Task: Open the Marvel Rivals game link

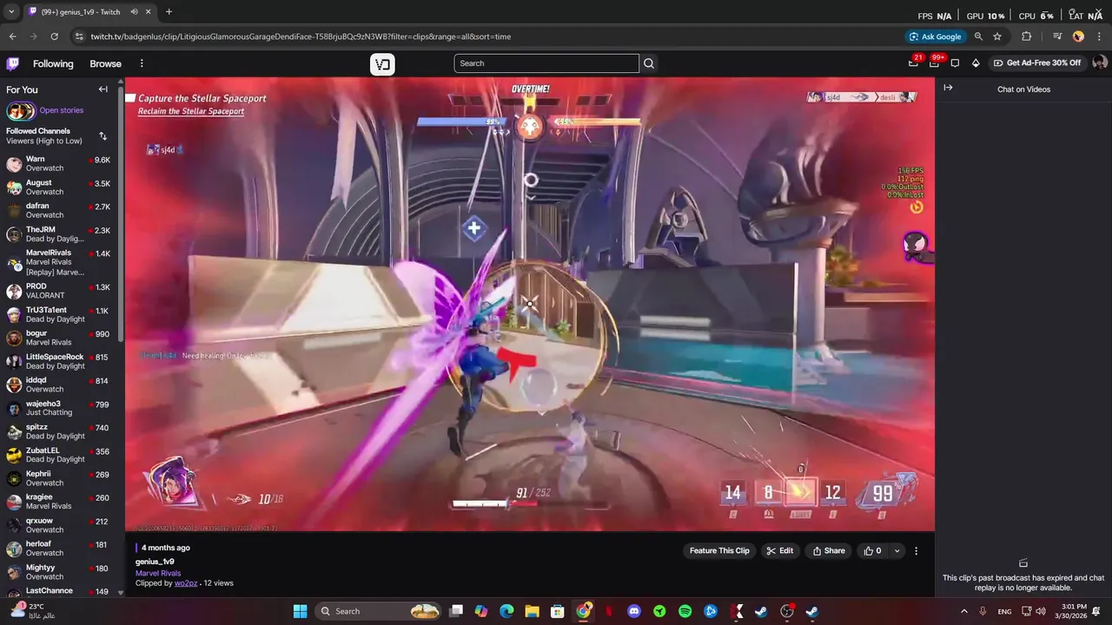Action: pos(158,573)
